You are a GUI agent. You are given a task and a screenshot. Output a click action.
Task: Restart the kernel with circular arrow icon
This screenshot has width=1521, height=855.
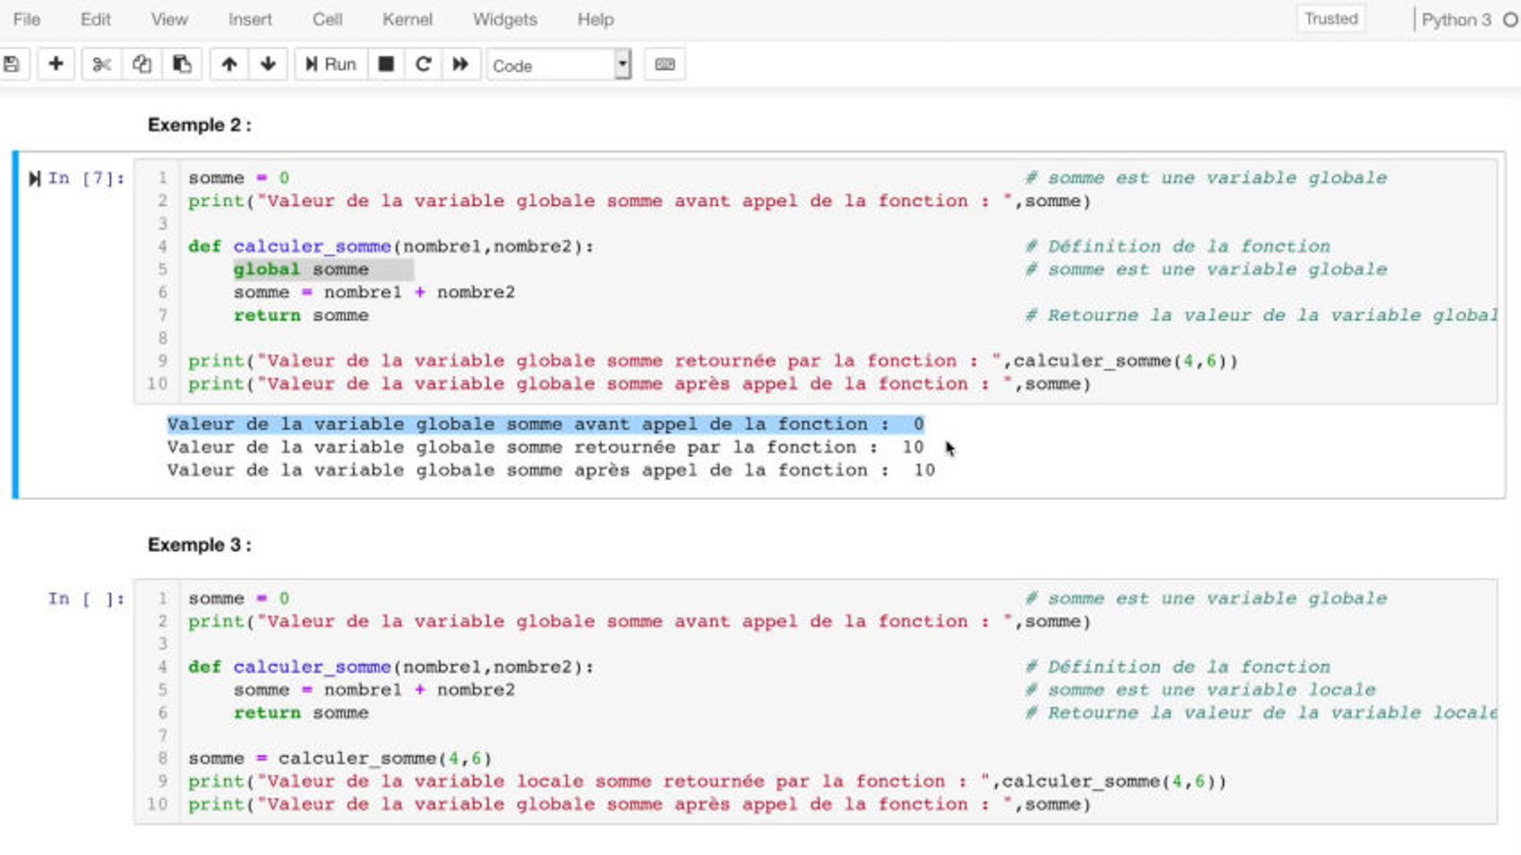pyautogui.click(x=423, y=64)
